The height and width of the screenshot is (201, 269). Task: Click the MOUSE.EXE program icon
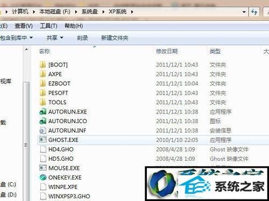coord(43,168)
